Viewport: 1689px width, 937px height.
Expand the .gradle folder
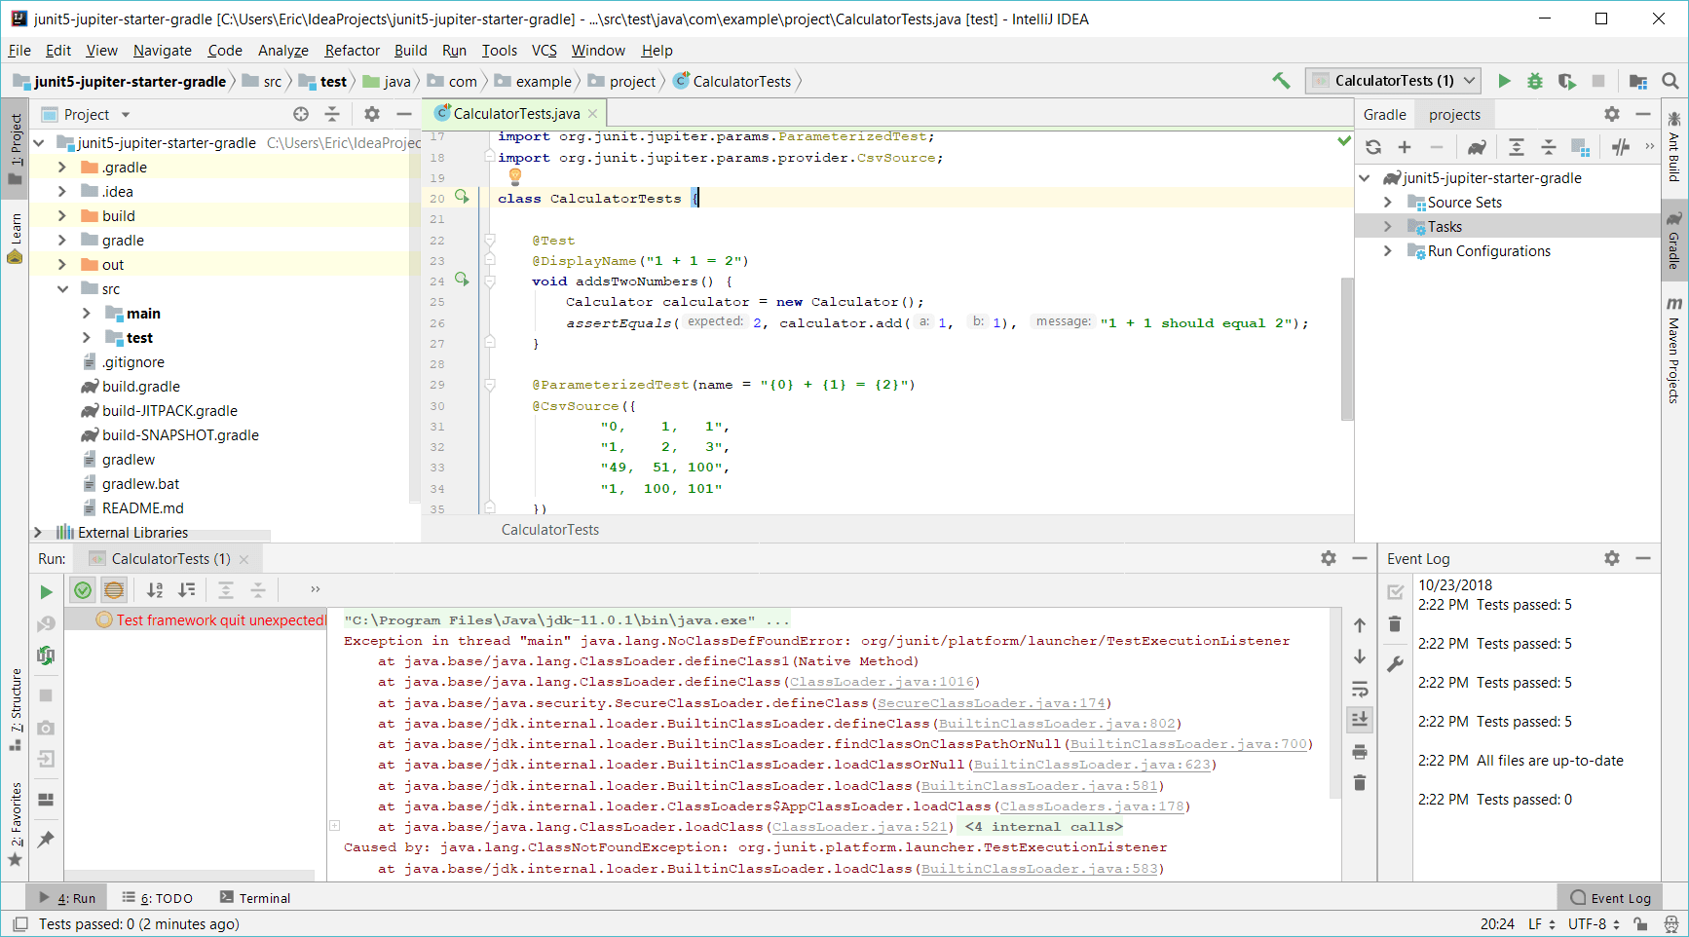click(x=62, y=168)
